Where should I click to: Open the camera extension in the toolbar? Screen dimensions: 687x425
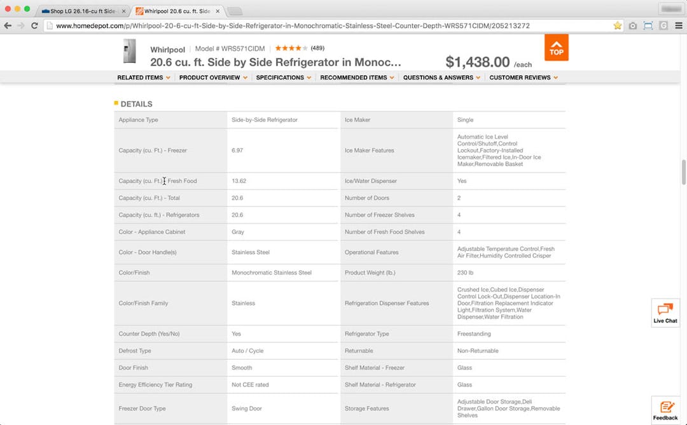click(x=632, y=26)
